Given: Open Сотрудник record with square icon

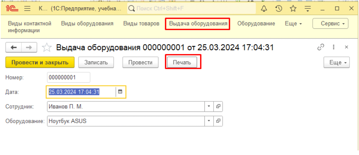Looking at the screenshot, I should (218, 107).
